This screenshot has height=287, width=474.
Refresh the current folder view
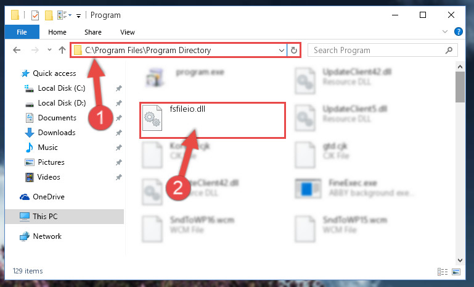(294, 50)
